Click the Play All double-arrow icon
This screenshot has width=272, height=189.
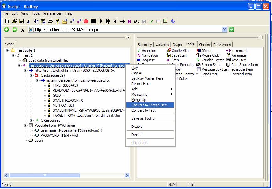tap(108, 22)
